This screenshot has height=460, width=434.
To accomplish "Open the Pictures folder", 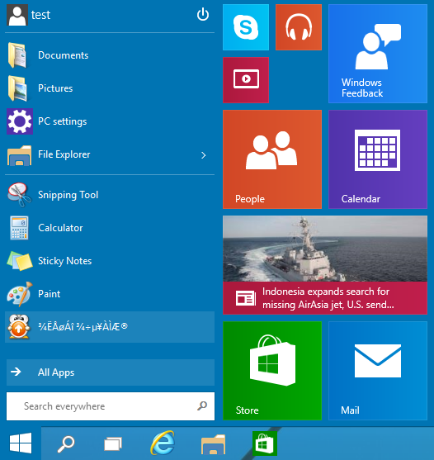I will pos(110,88).
